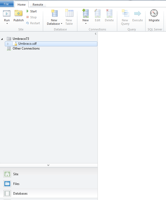Click the Run site icon
The width and height of the screenshot is (166, 200).
click(x=7, y=13)
